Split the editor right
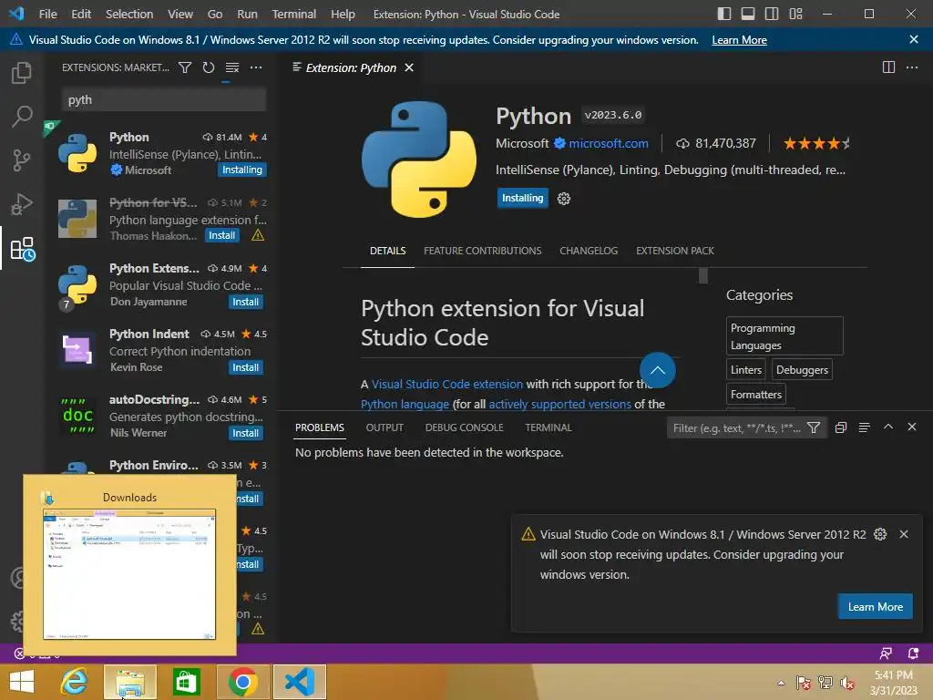This screenshot has width=933, height=700. (888, 67)
